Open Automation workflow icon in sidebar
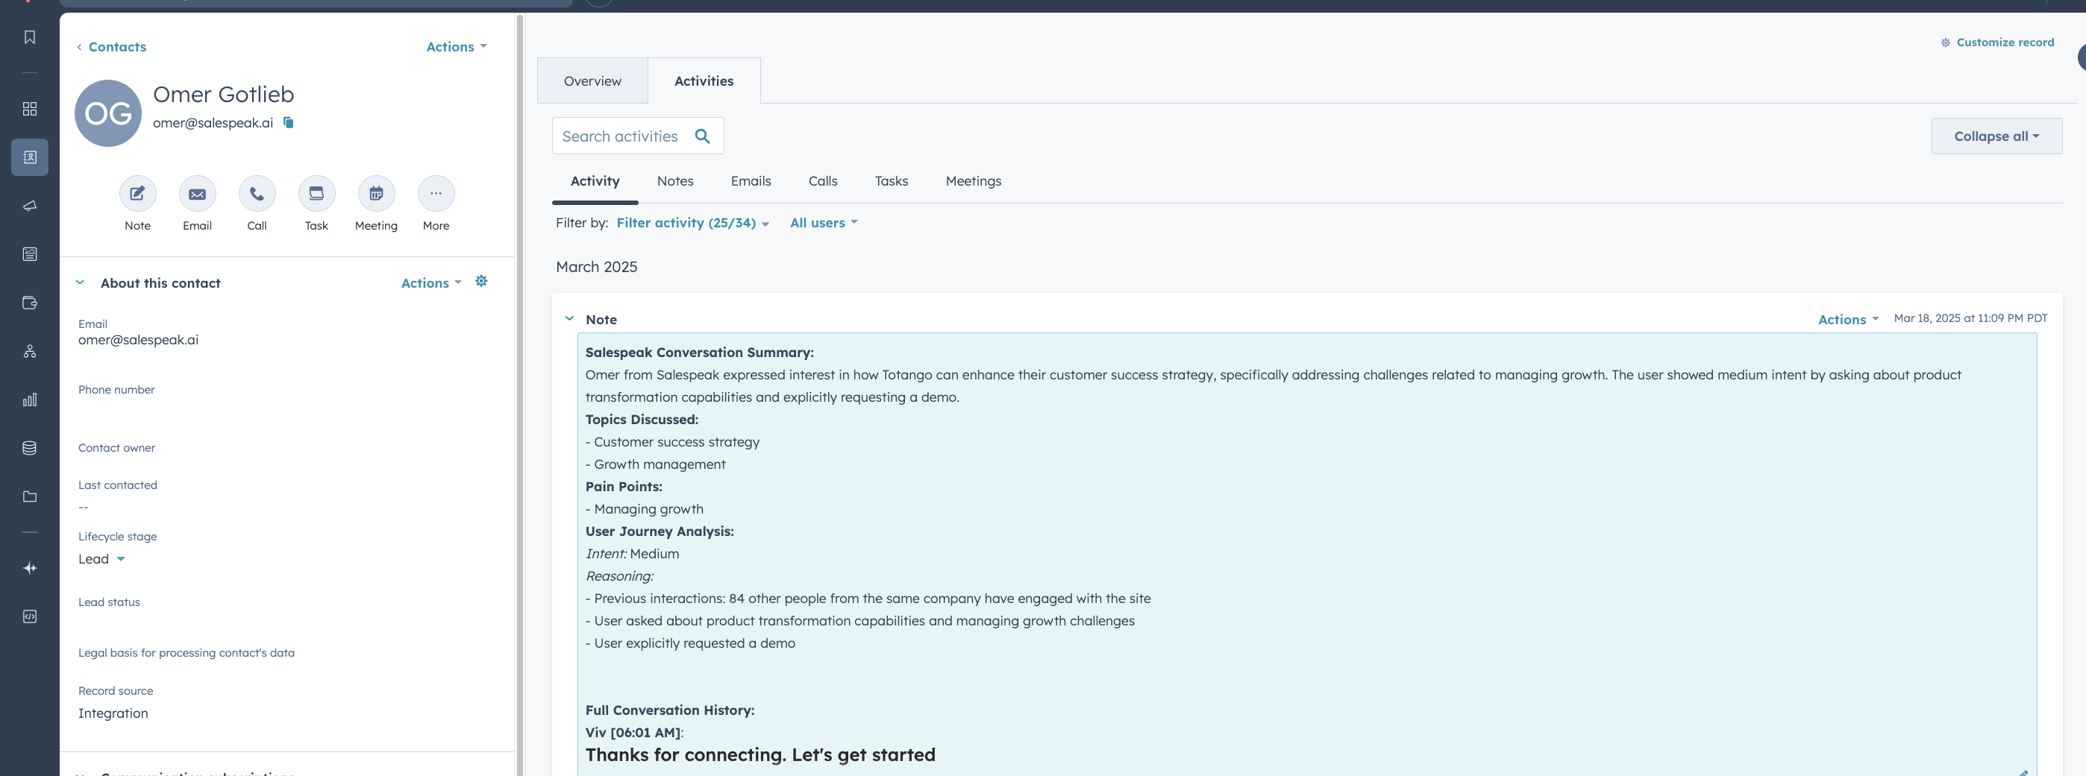Screen dimensions: 2086x776 [29, 351]
